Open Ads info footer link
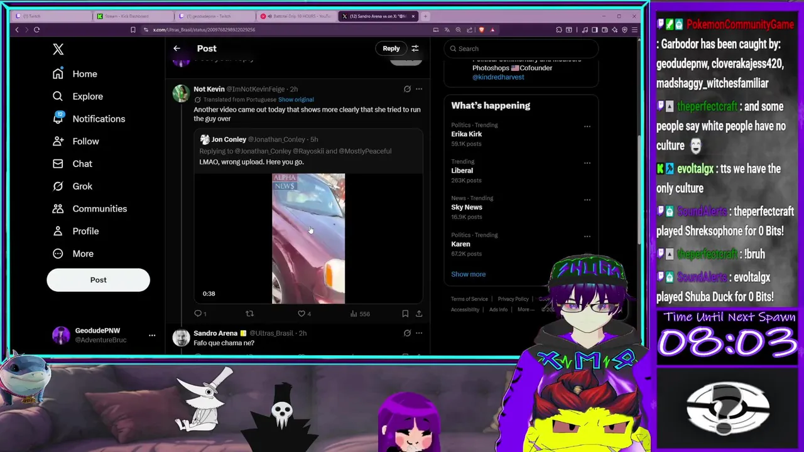The width and height of the screenshot is (804, 452). 498,309
